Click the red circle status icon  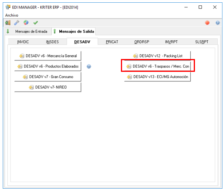click(x=207, y=23)
